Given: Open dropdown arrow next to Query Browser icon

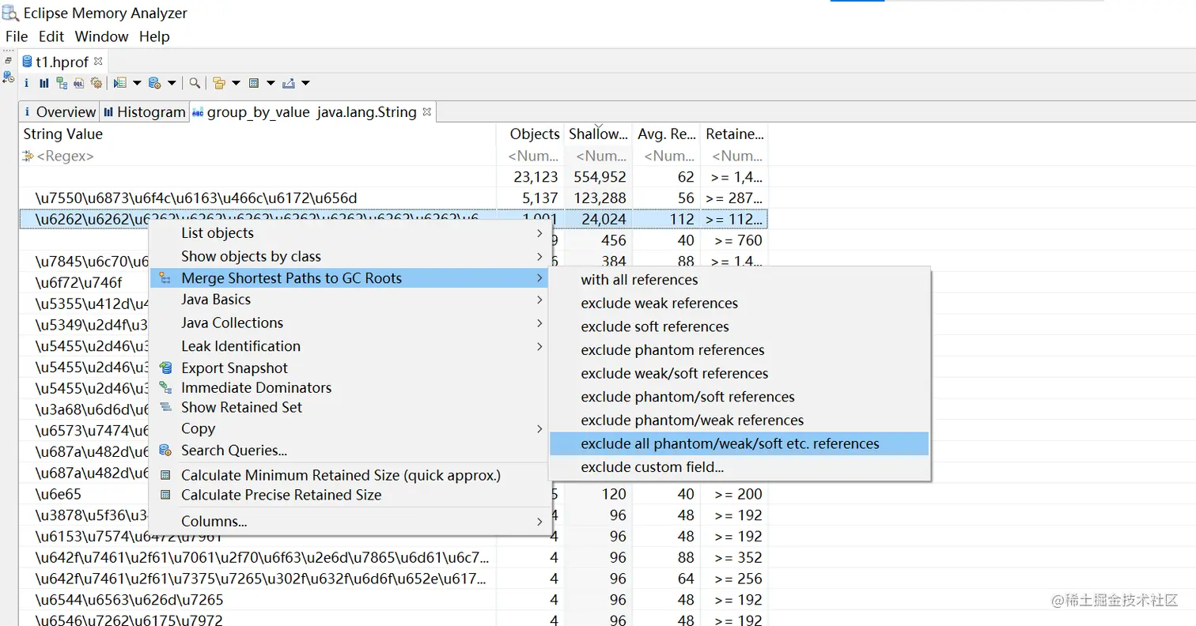Looking at the screenshot, I should click(x=172, y=83).
